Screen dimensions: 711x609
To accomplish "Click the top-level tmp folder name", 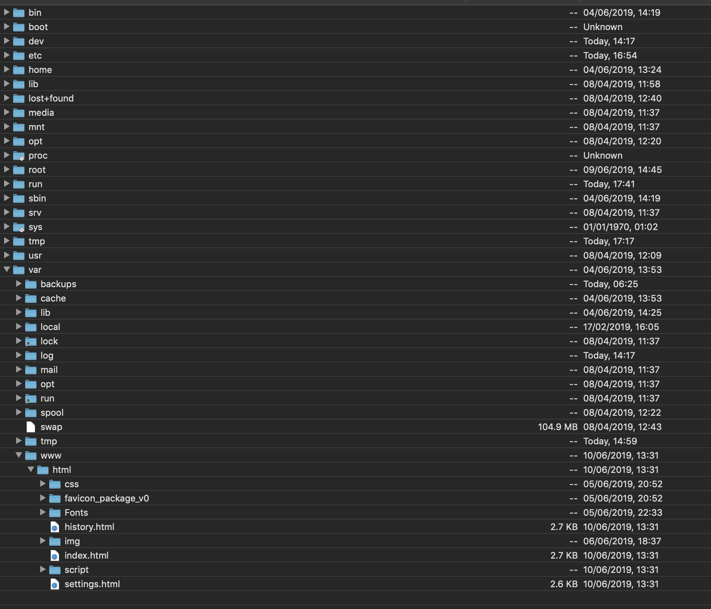I will click(37, 241).
